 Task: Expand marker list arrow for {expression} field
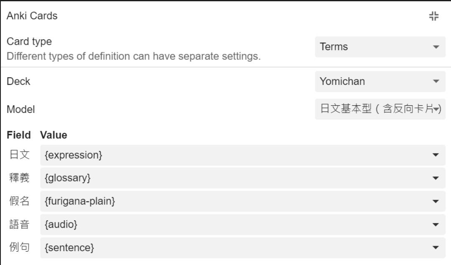tap(436, 155)
